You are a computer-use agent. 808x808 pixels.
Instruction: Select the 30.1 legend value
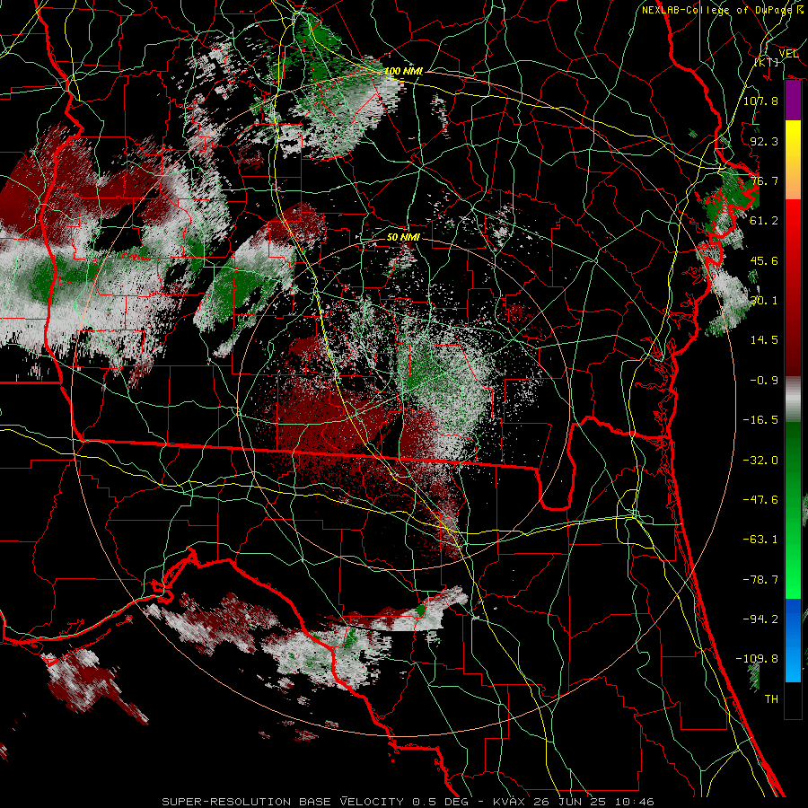pyautogui.click(x=764, y=301)
